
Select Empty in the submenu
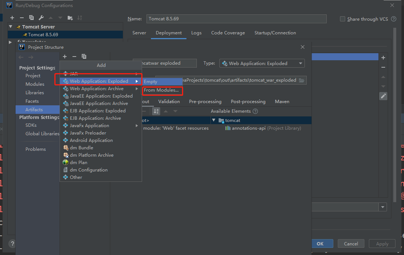coord(162,82)
